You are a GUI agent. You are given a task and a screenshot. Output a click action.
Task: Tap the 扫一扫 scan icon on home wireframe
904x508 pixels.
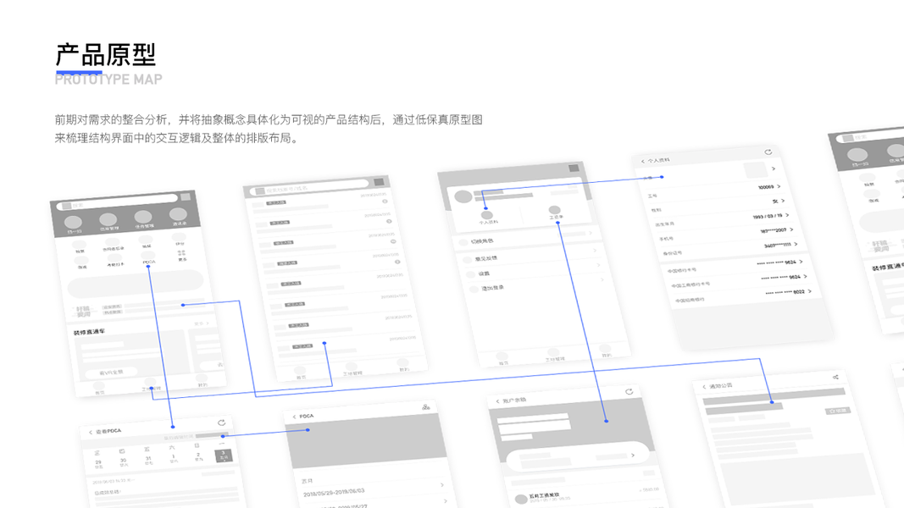pos(73,223)
